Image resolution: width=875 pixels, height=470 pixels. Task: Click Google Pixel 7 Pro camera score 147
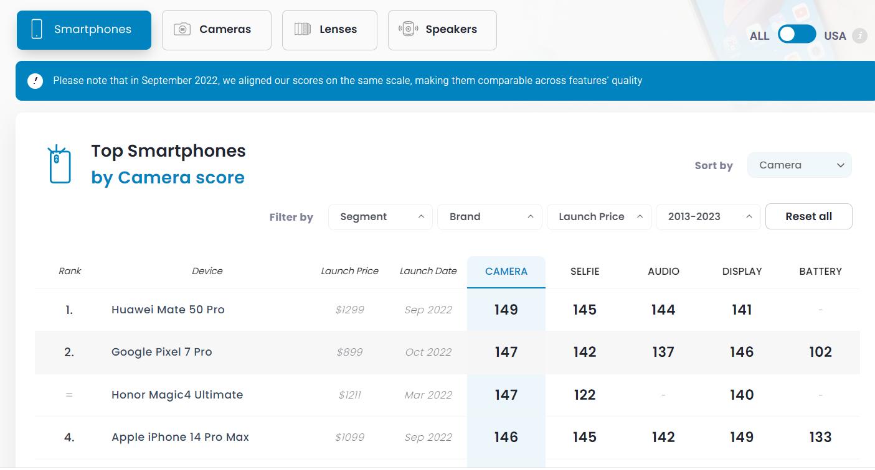pos(506,352)
